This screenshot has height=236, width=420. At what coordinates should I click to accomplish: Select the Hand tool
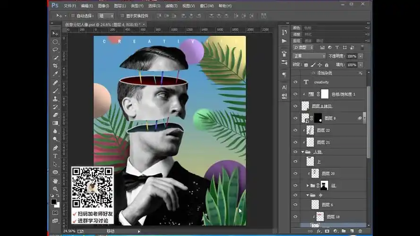pyautogui.click(x=55, y=180)
